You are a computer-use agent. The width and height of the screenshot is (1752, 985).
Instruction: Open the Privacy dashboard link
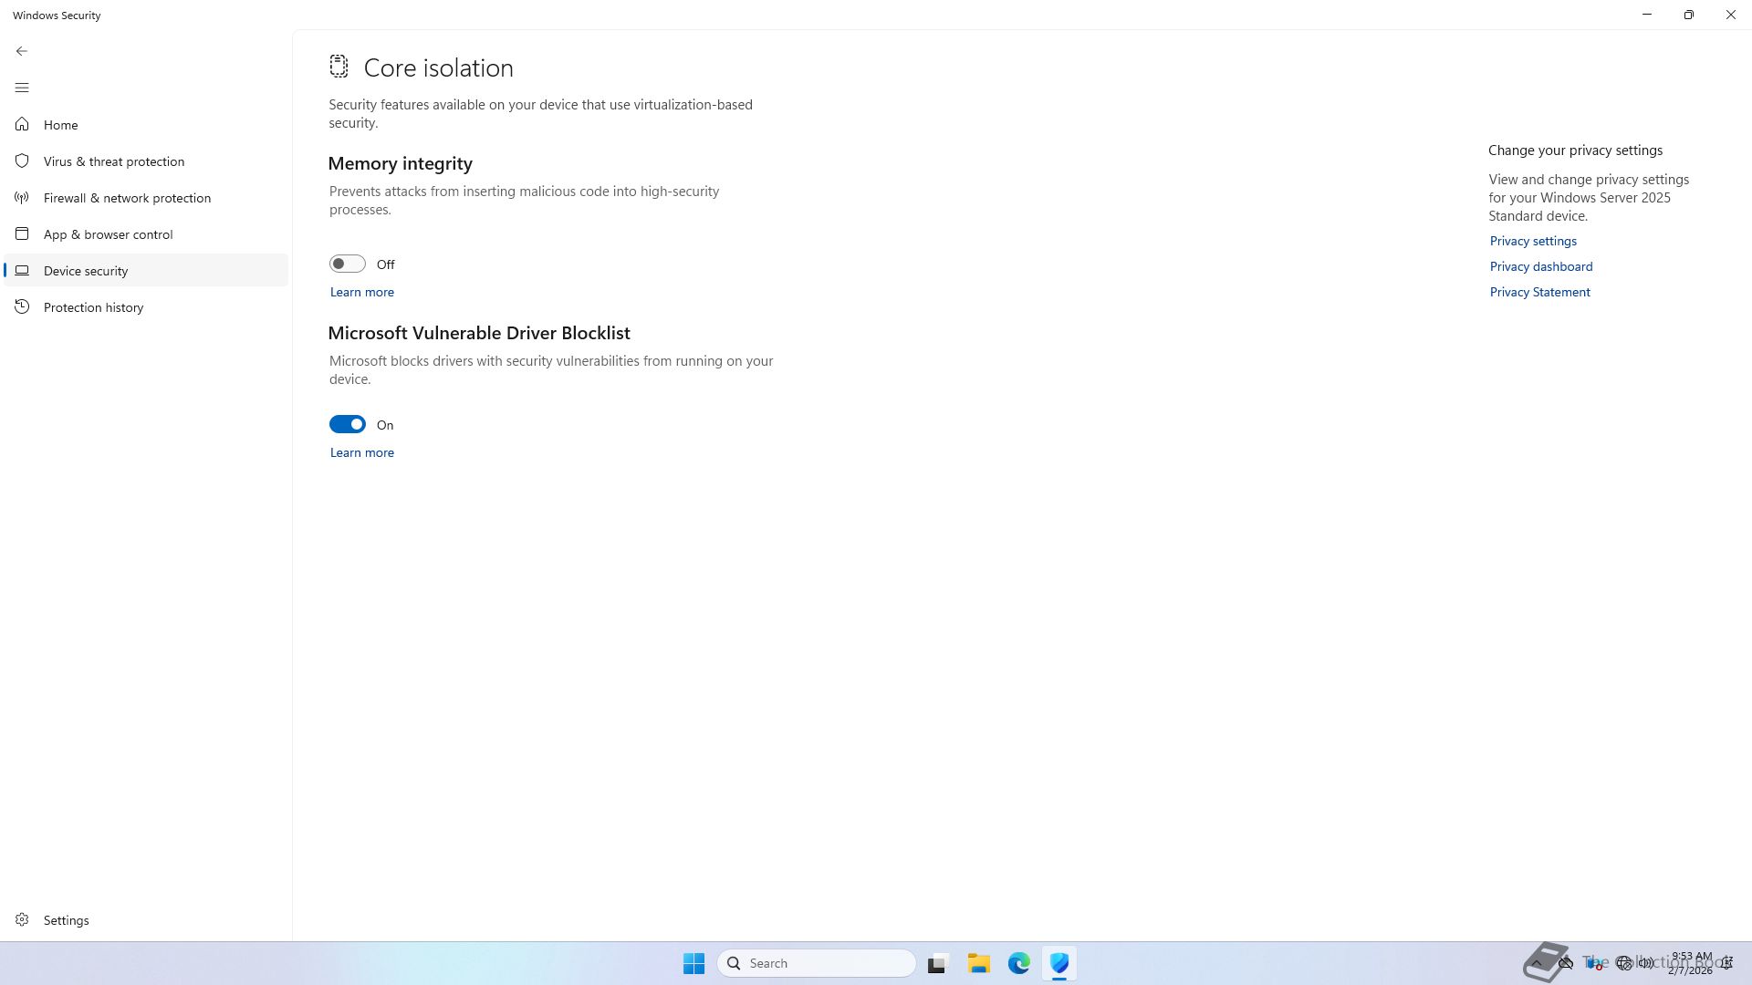(1540, 266)
